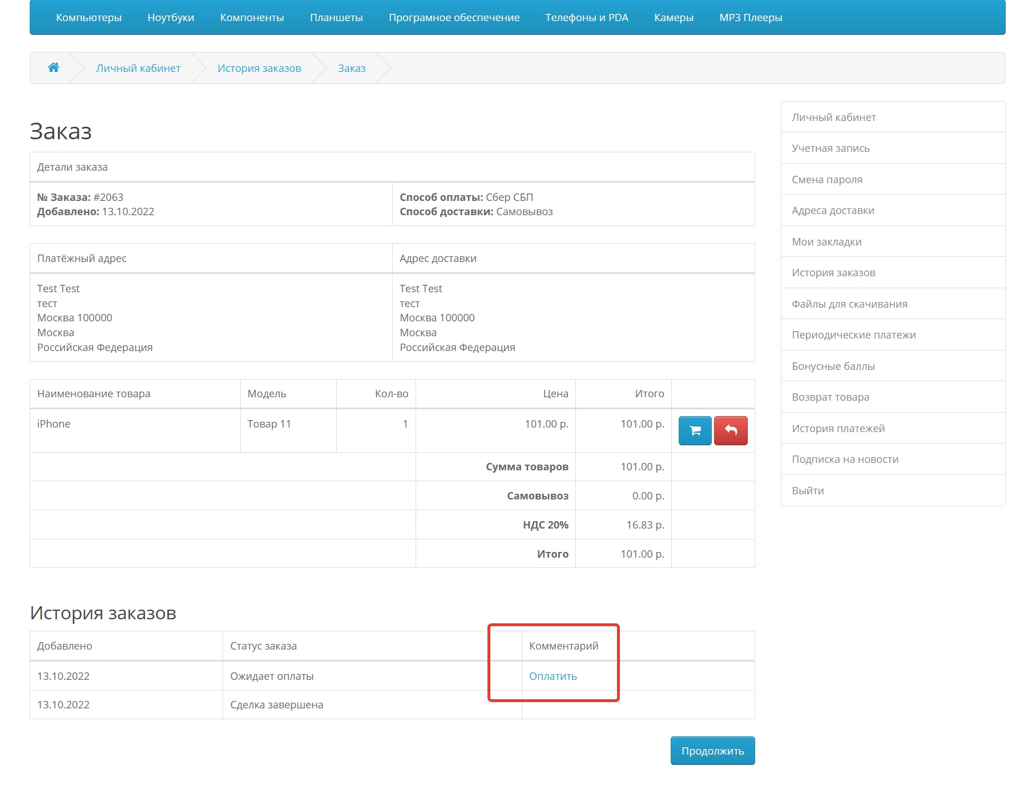Image resolution: width=1036 pixels, height=786 pixels.
Task: Open Личный кабинет in sidebar
Action: pyautogui.click(x=893, y=117)
